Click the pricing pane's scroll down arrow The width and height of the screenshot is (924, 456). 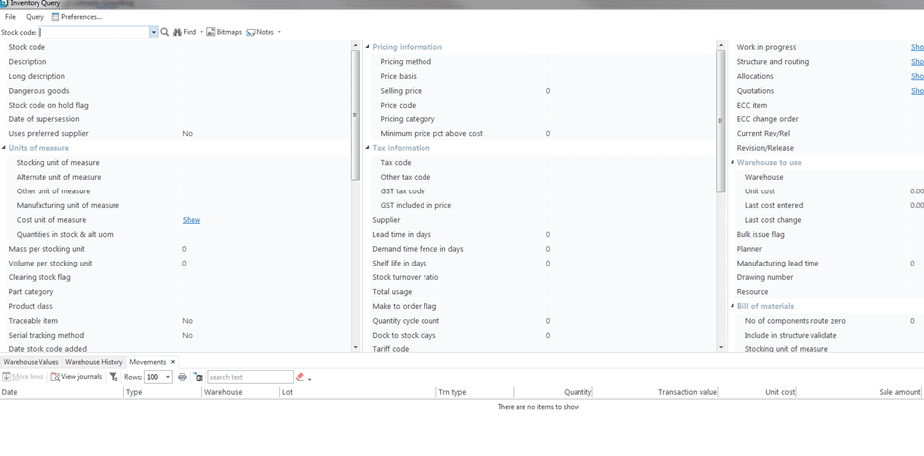(x=720, y=348)
